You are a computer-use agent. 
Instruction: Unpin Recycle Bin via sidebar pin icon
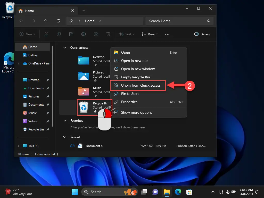(48, 129)
